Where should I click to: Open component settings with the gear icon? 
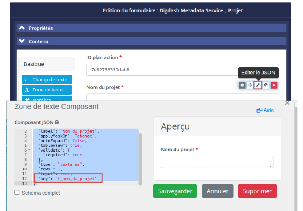click(242, 85)
